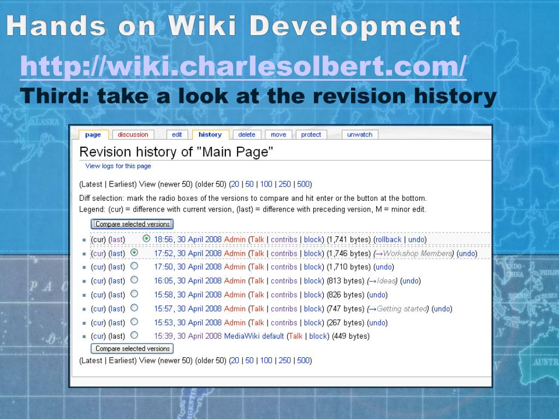Switch to the page tab

tap(93, 135)
